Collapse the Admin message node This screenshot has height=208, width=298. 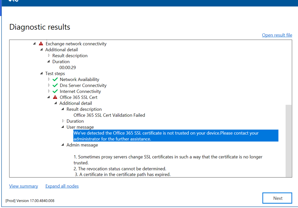click(62, 145)
